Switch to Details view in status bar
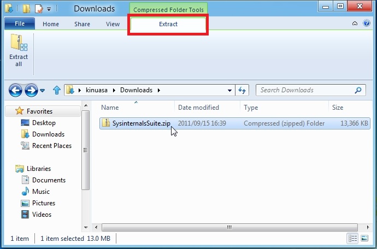This screenshot has height=249, width=377. click(352, 239)
